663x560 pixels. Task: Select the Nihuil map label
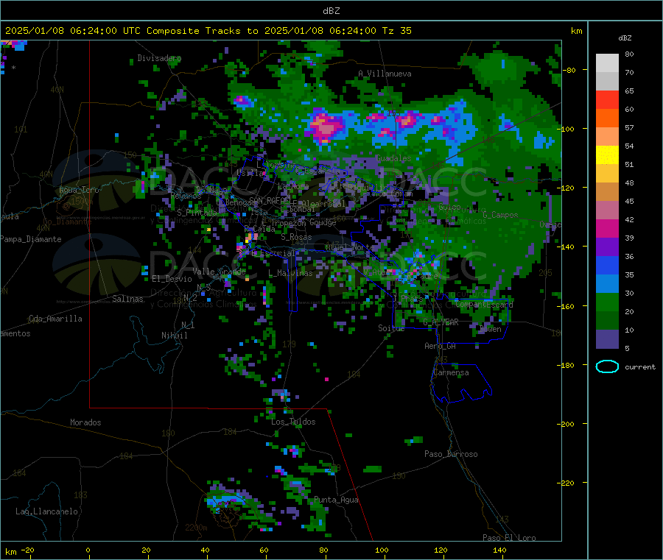[174, 336]
